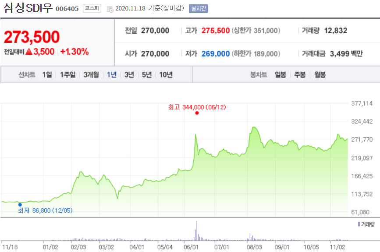Viewport: 380px width, 252px height.
Task: Click the +1.30% change rate
Action: tap(75, 52)
